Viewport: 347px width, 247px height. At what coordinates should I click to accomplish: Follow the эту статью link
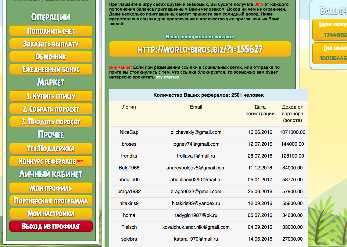pos(167,77)
